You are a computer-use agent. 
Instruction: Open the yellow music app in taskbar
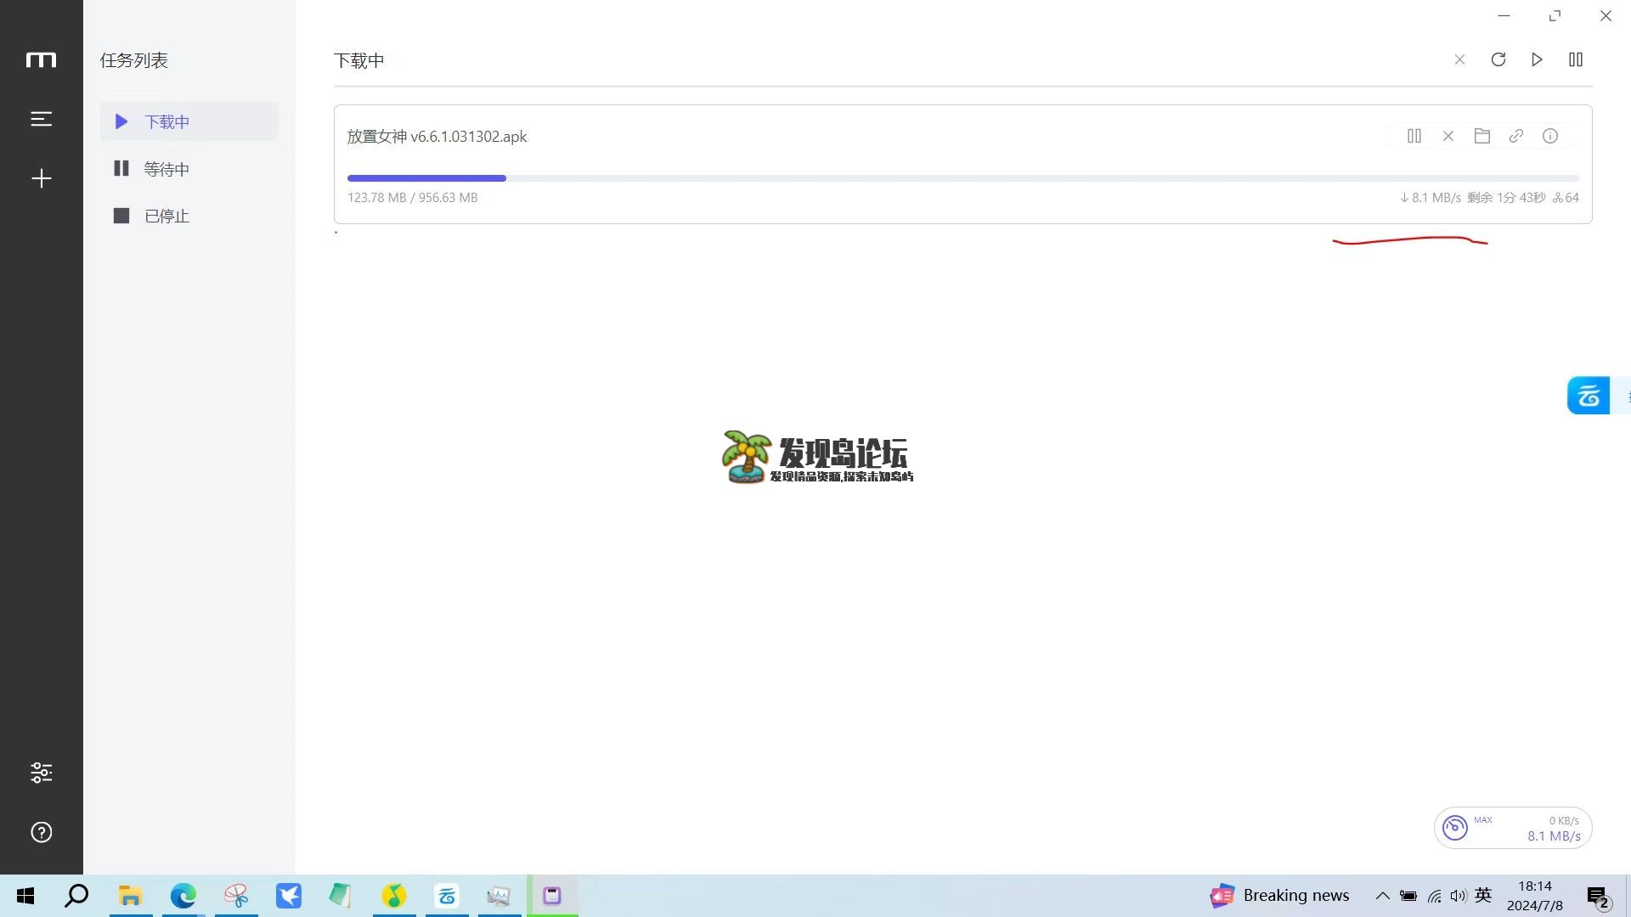[x=393, y=896]
